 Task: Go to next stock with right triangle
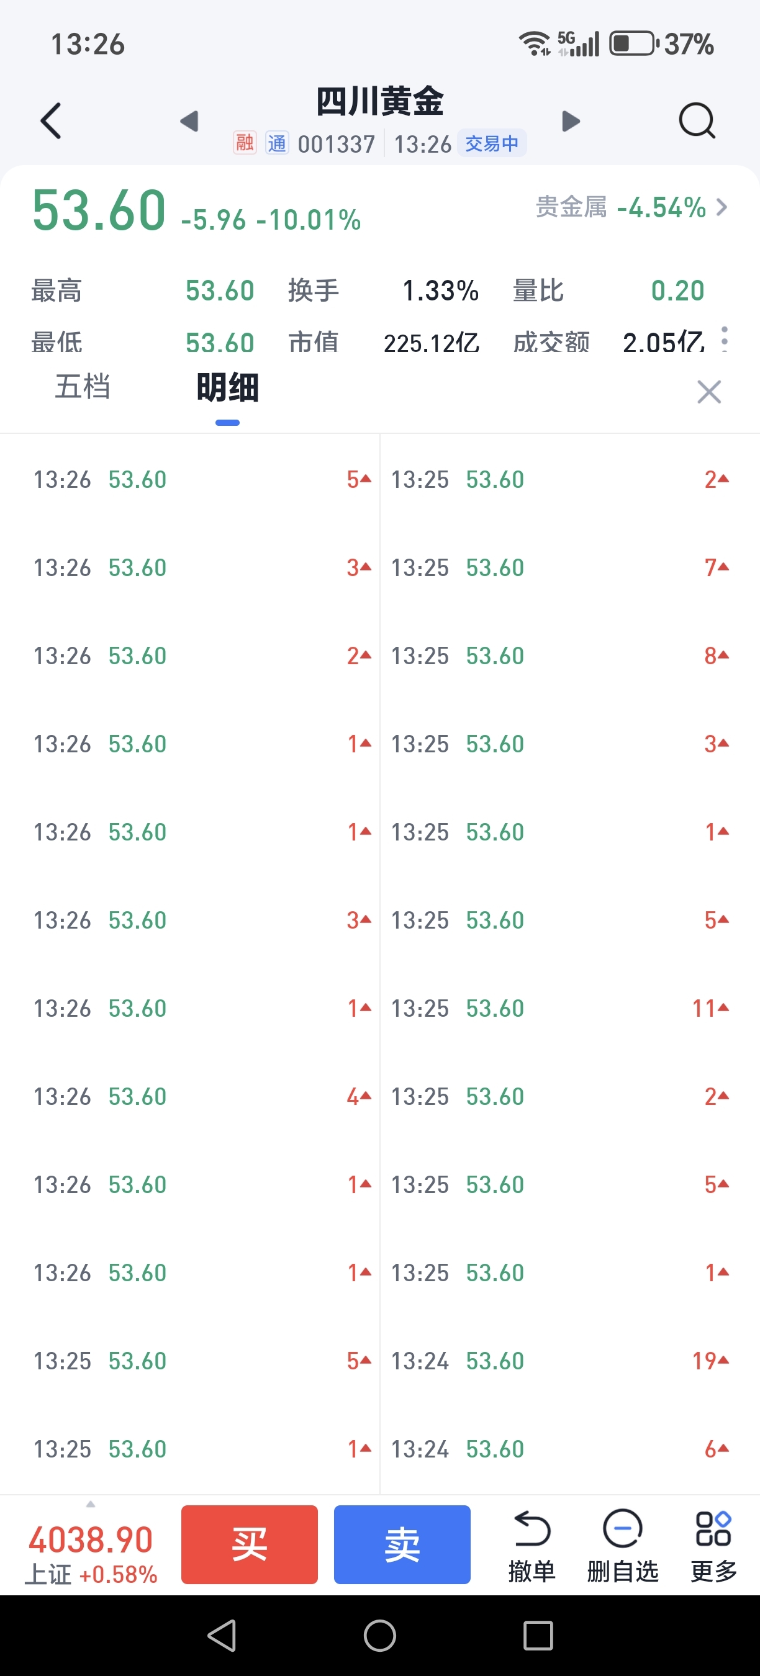point(571,121)
